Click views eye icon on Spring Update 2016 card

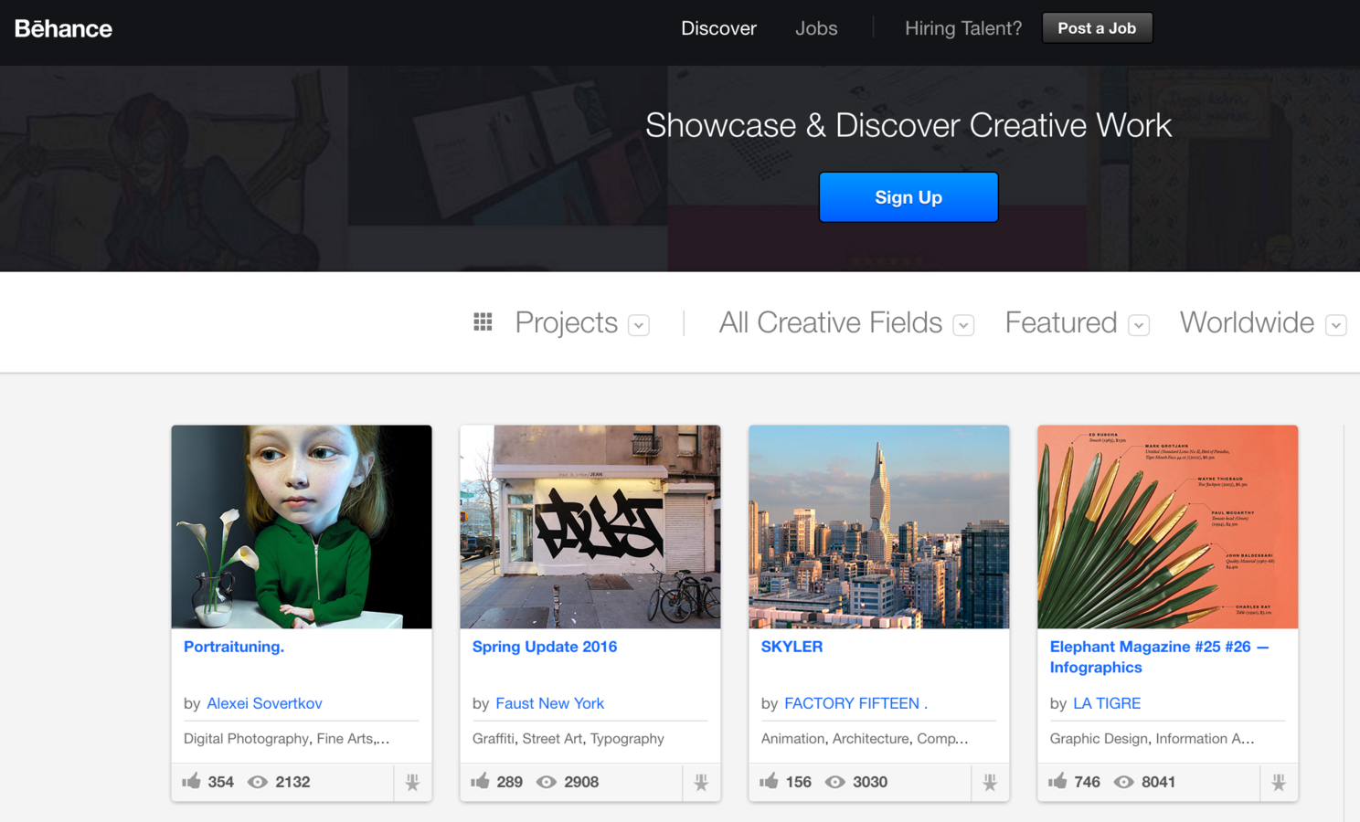pyautogui.click(x=547, y=782)
